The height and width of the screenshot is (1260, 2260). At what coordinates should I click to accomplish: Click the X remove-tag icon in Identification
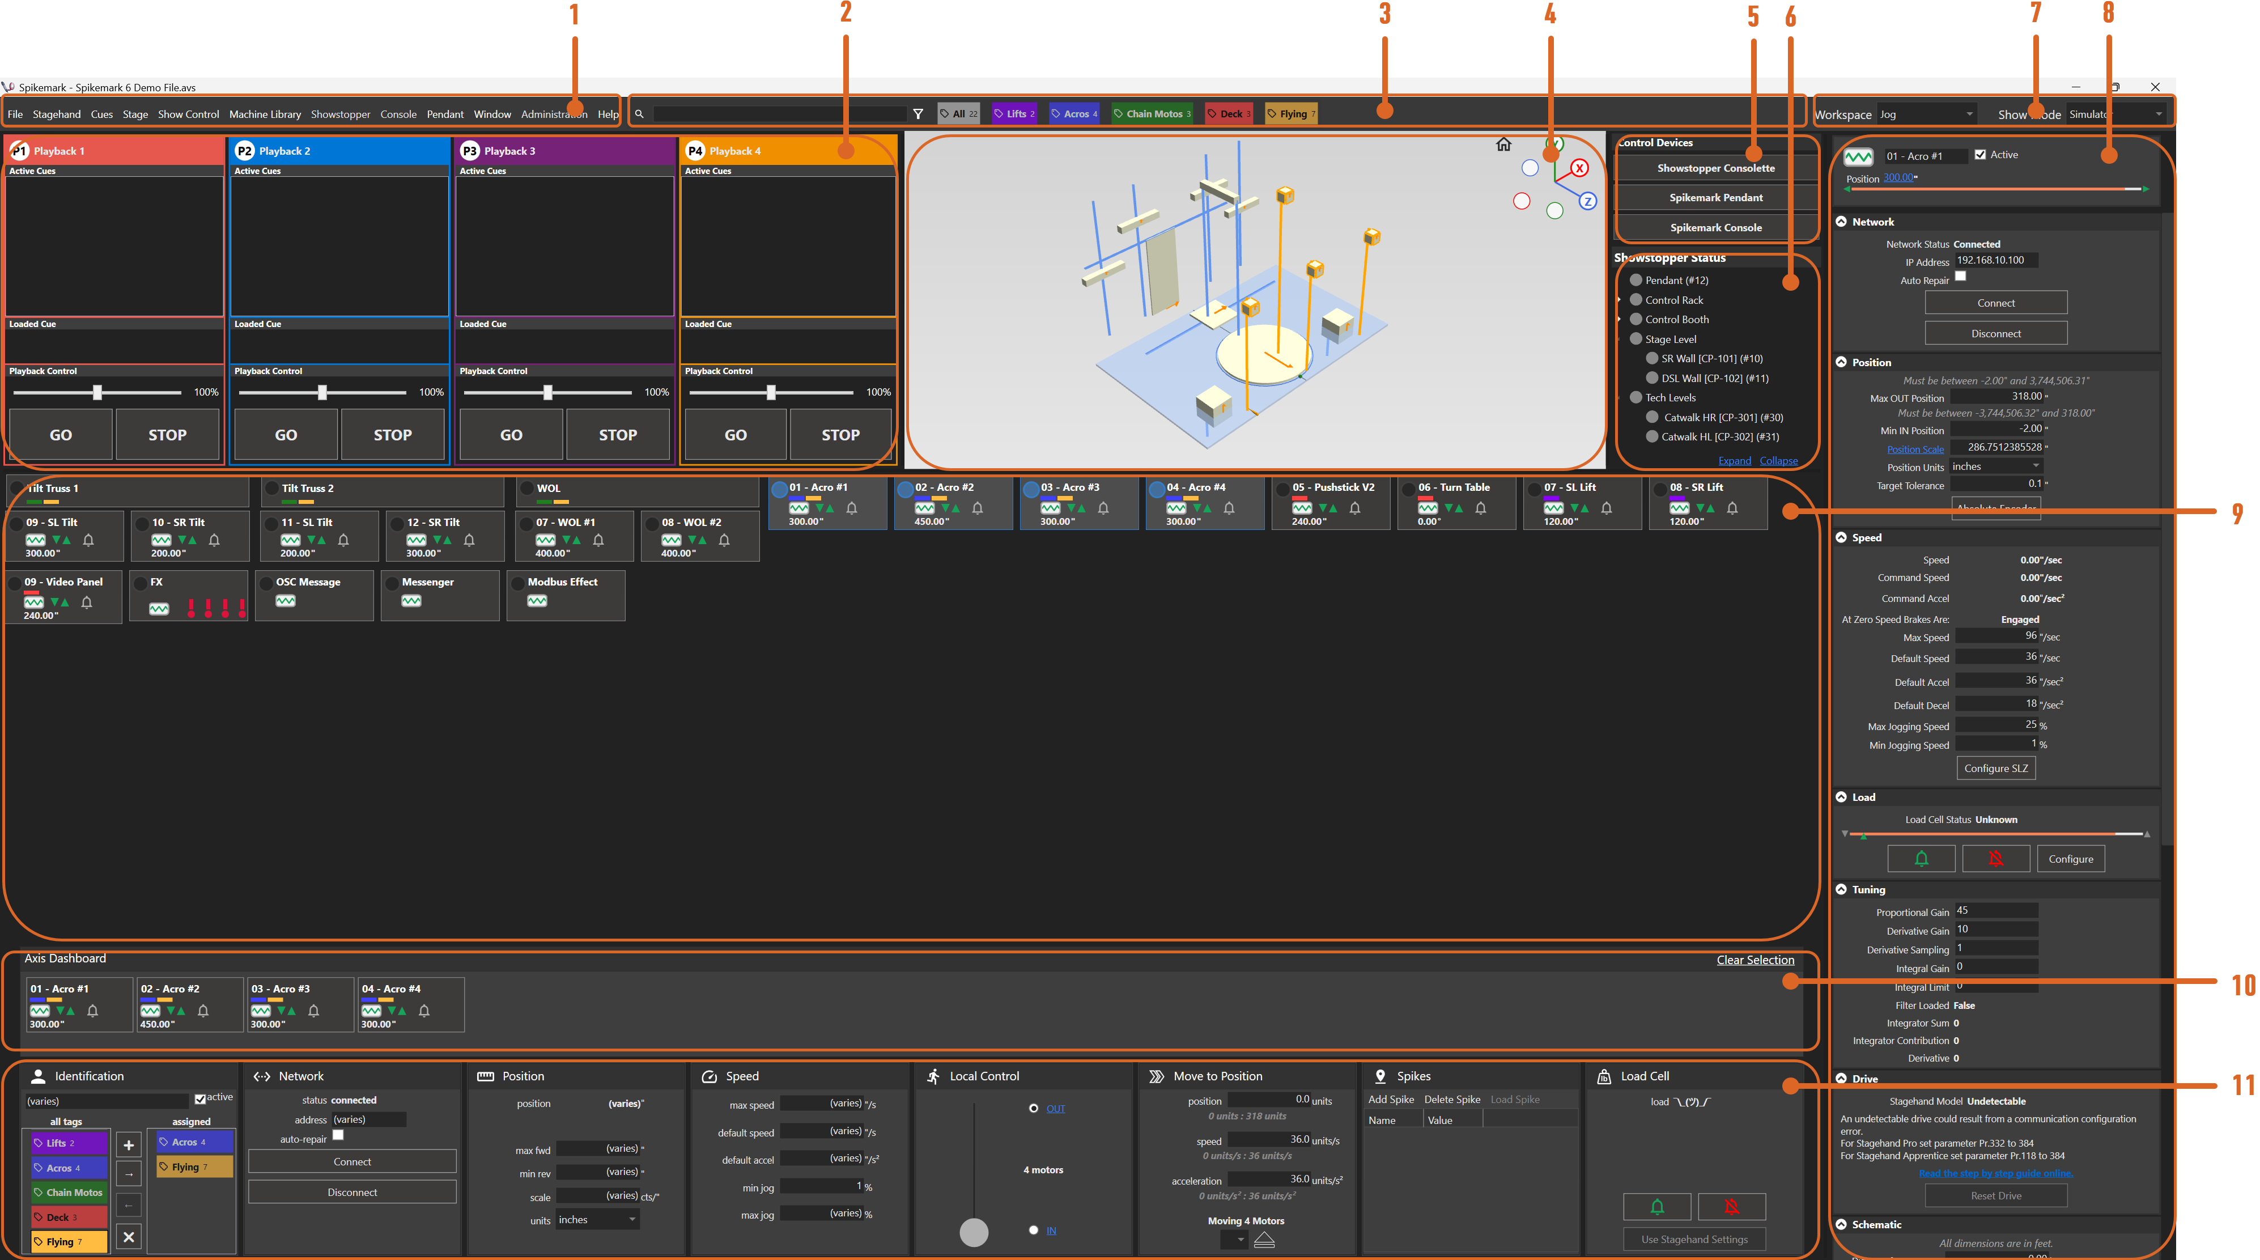pyautogui.click(x=129, y=1236)
